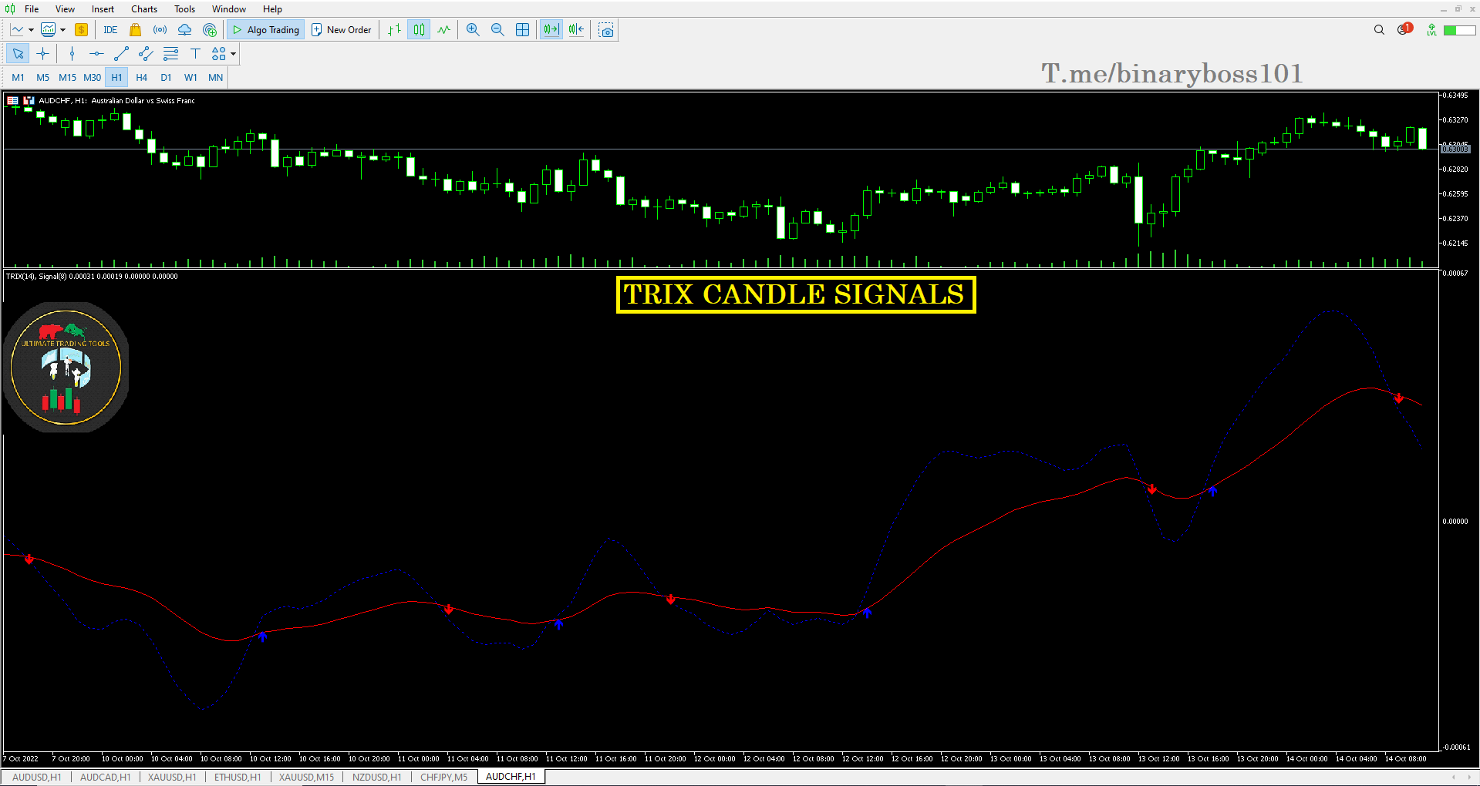Viewport: 1480px width, 786px height.
Task: Open MetaEditor with the IDE icon
Action: 110,29
